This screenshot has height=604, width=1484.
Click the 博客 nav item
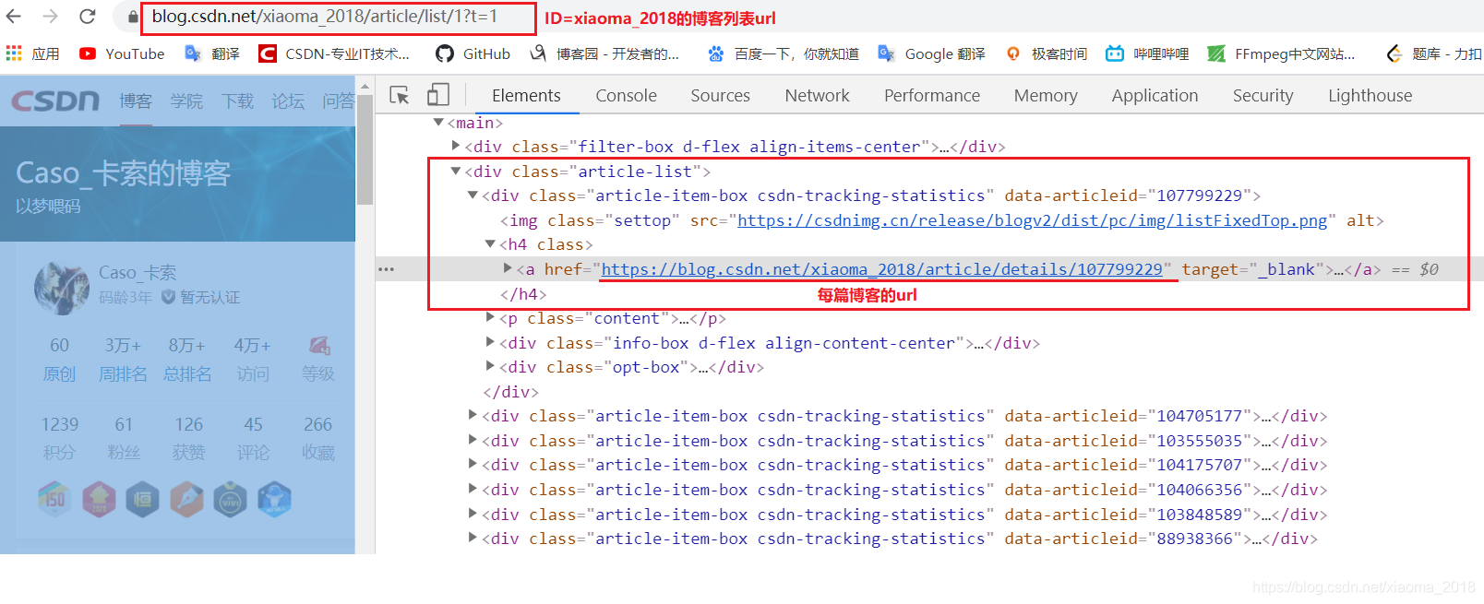[x=136, y=101]
